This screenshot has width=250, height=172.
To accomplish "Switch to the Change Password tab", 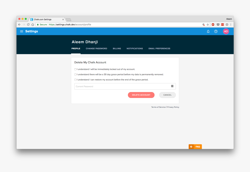I will pyautogui.click(x=97, y=49).
